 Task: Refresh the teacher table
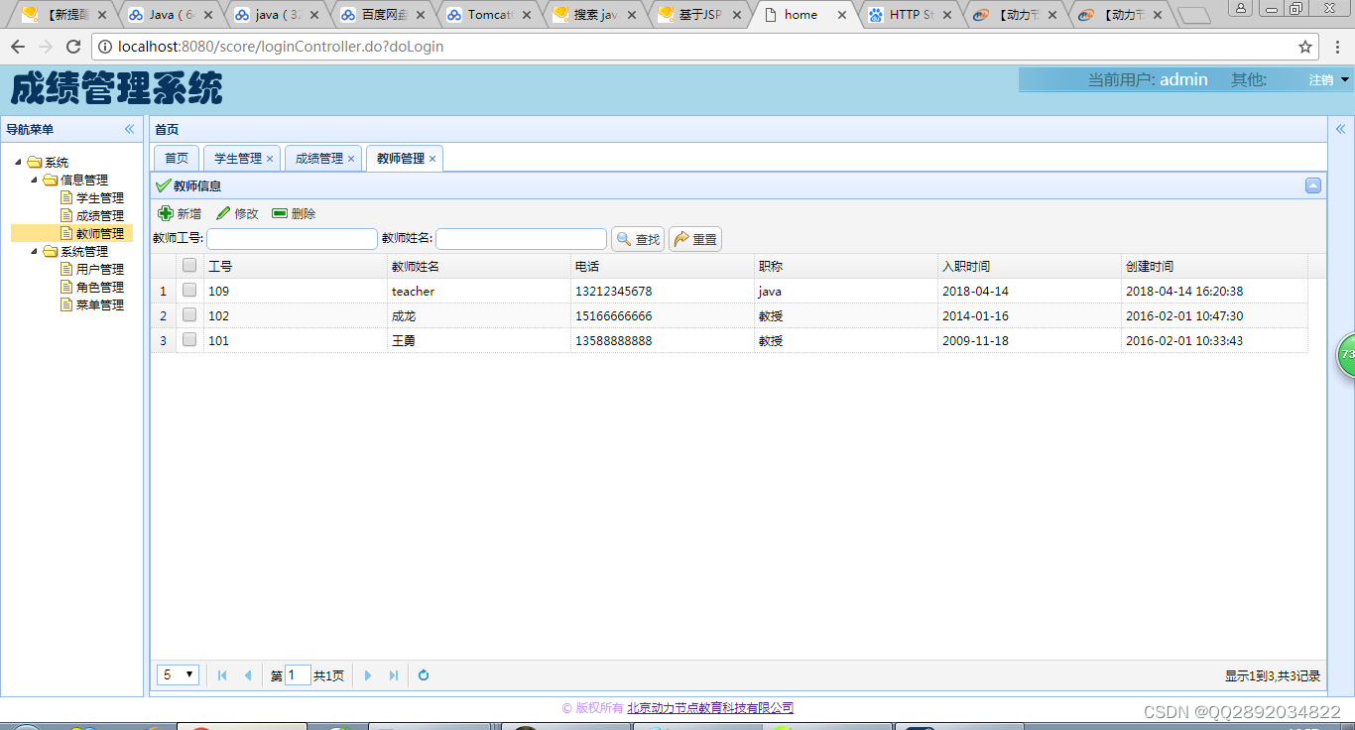tap(424, 675)
